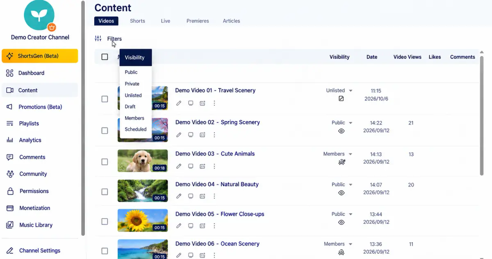Click the Playlists list icon
492x259 pixels.
[10, 124]
